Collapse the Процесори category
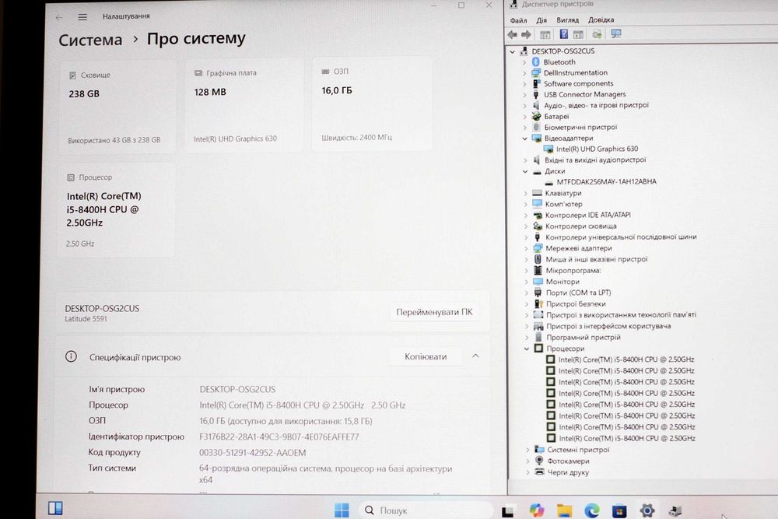Image resolution: width=778 pixels, height=519 pixels. pyautogui.click(x=527, y=349)
